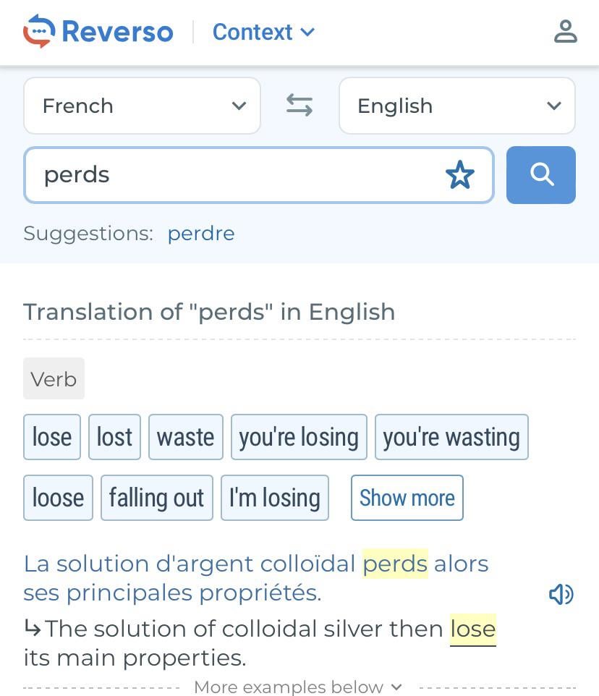Open the Context product dropdown
The image size is (599, 696).
263,32
